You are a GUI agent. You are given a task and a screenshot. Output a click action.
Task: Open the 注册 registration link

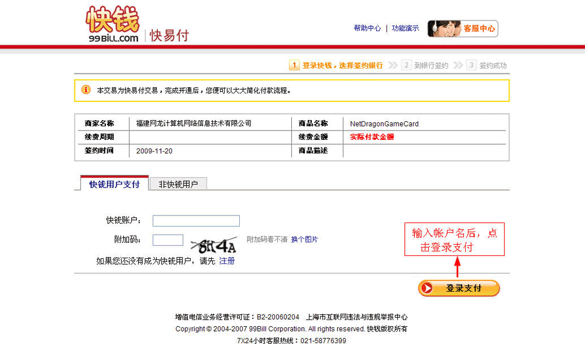pos(227,261)
